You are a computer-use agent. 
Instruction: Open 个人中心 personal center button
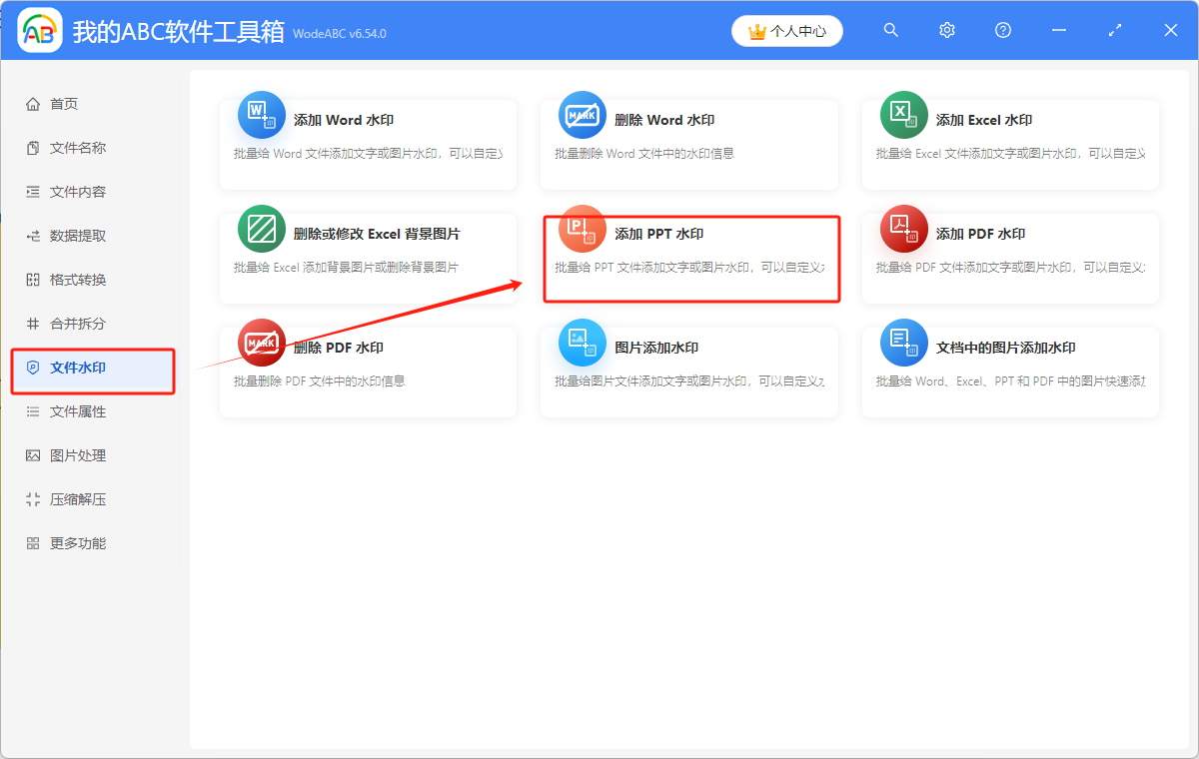coord(787,31)
